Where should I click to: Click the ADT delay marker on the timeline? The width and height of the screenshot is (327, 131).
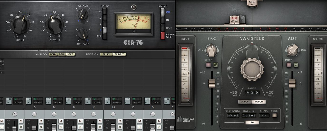tap(235, 19)
